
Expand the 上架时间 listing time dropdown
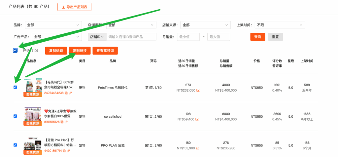[280, 25]
